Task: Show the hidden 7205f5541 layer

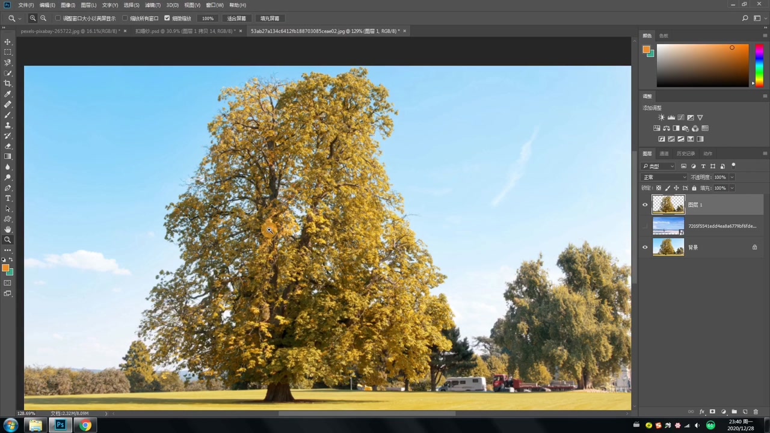Action: (645, 226)
